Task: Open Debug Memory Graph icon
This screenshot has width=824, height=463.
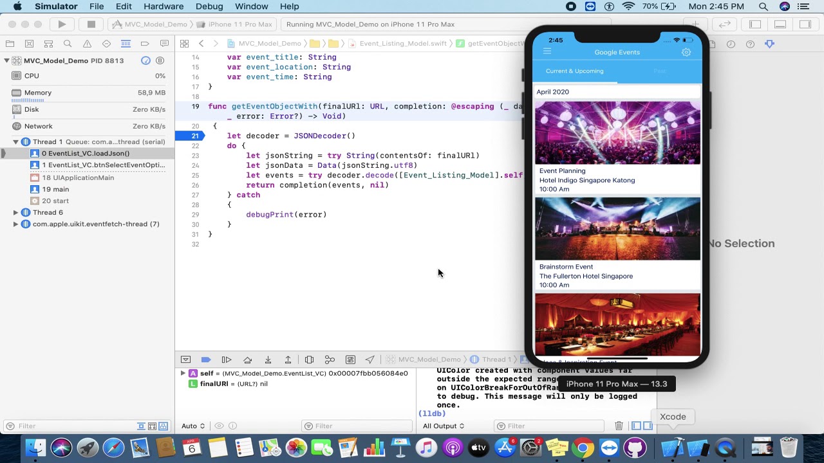Action: (330, 359)
